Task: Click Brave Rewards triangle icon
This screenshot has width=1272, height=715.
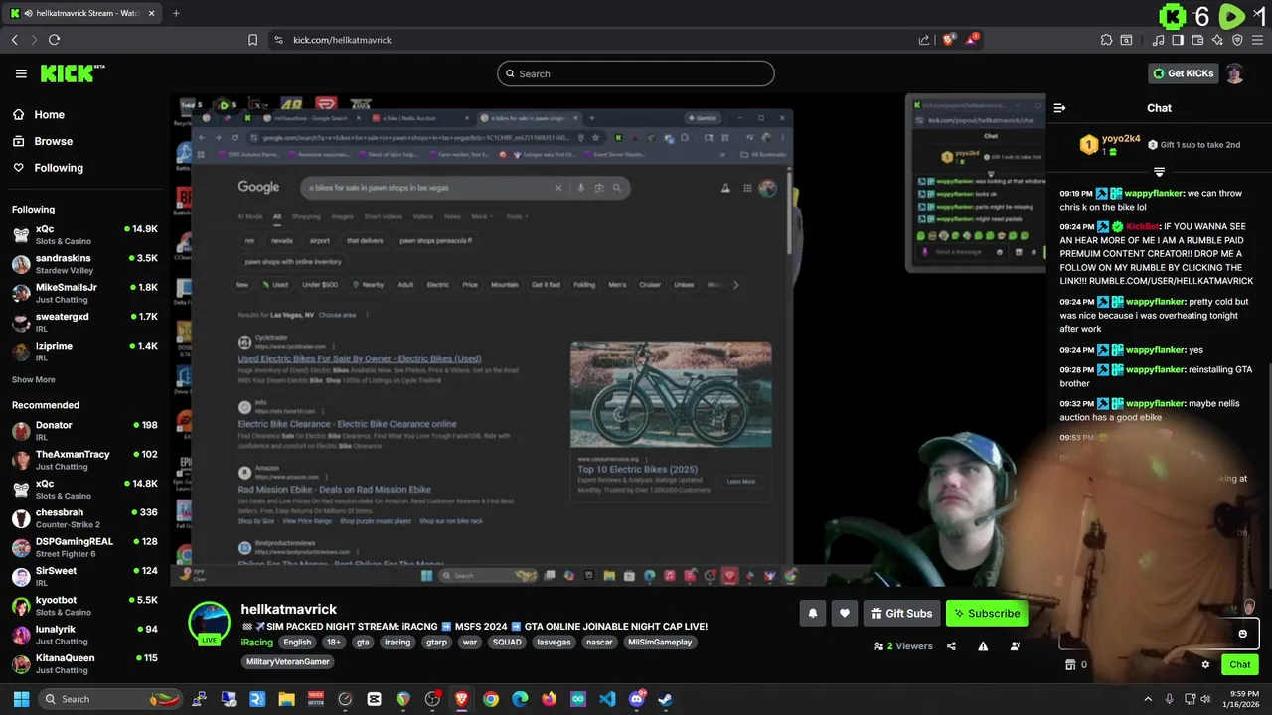Action: pyautogui.click(x=972, y=40)
